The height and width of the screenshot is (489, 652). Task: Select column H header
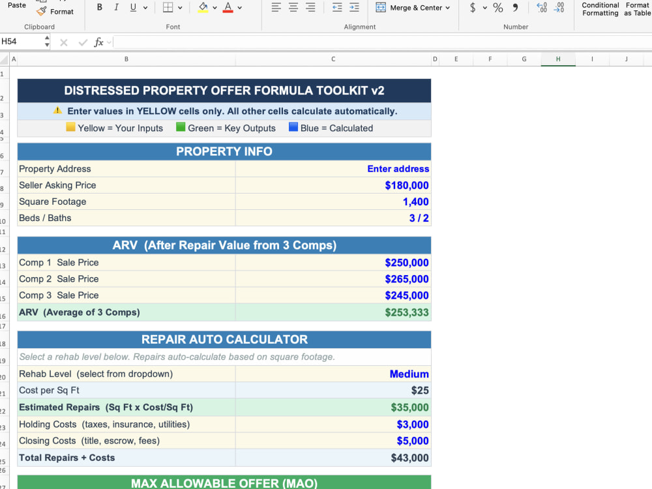558,59
